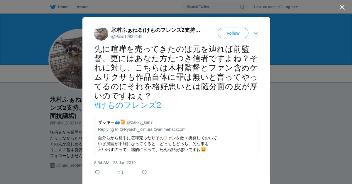Open @zakky_san7 quoted tweet handle
This screenshot has height=184, width=352.
point(140,122)
